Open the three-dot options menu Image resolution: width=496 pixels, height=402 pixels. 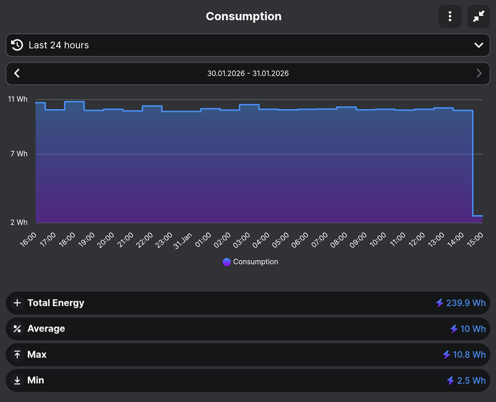click(449, 16)
